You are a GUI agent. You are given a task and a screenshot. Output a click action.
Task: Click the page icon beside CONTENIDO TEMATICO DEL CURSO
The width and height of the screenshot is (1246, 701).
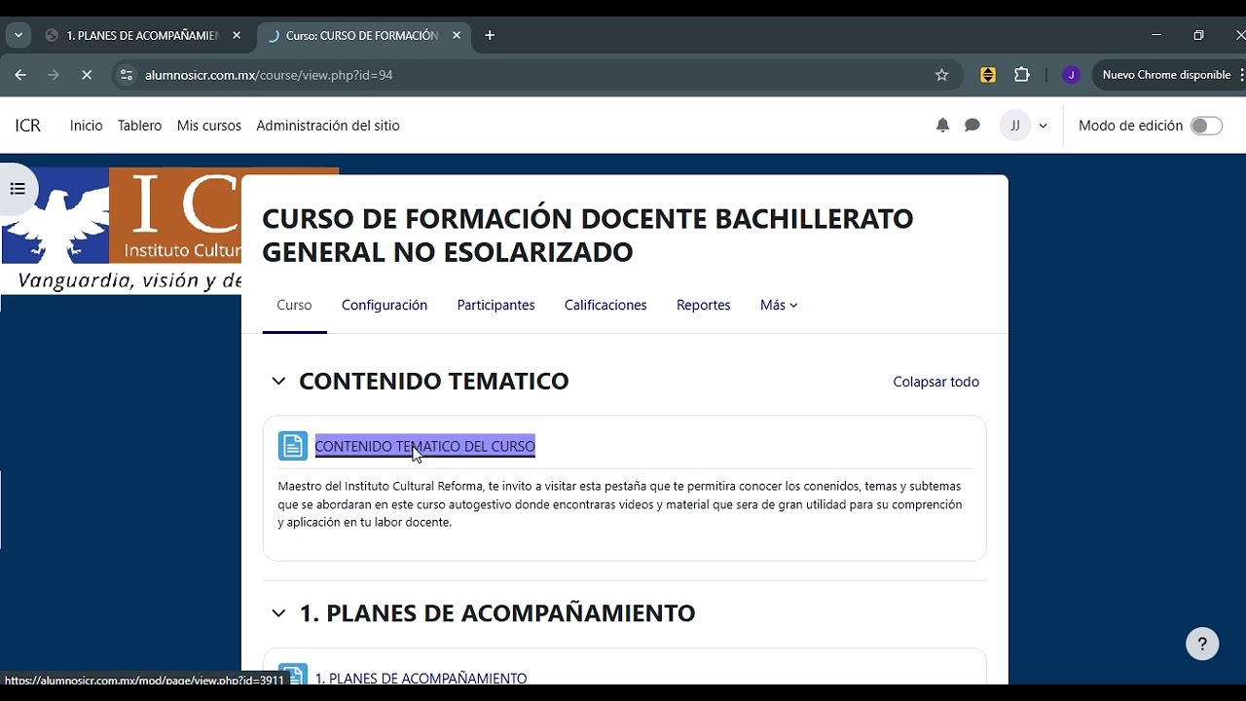point(293,446)
